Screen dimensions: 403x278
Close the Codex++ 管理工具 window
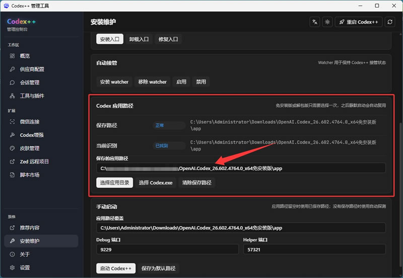[394, 6]
